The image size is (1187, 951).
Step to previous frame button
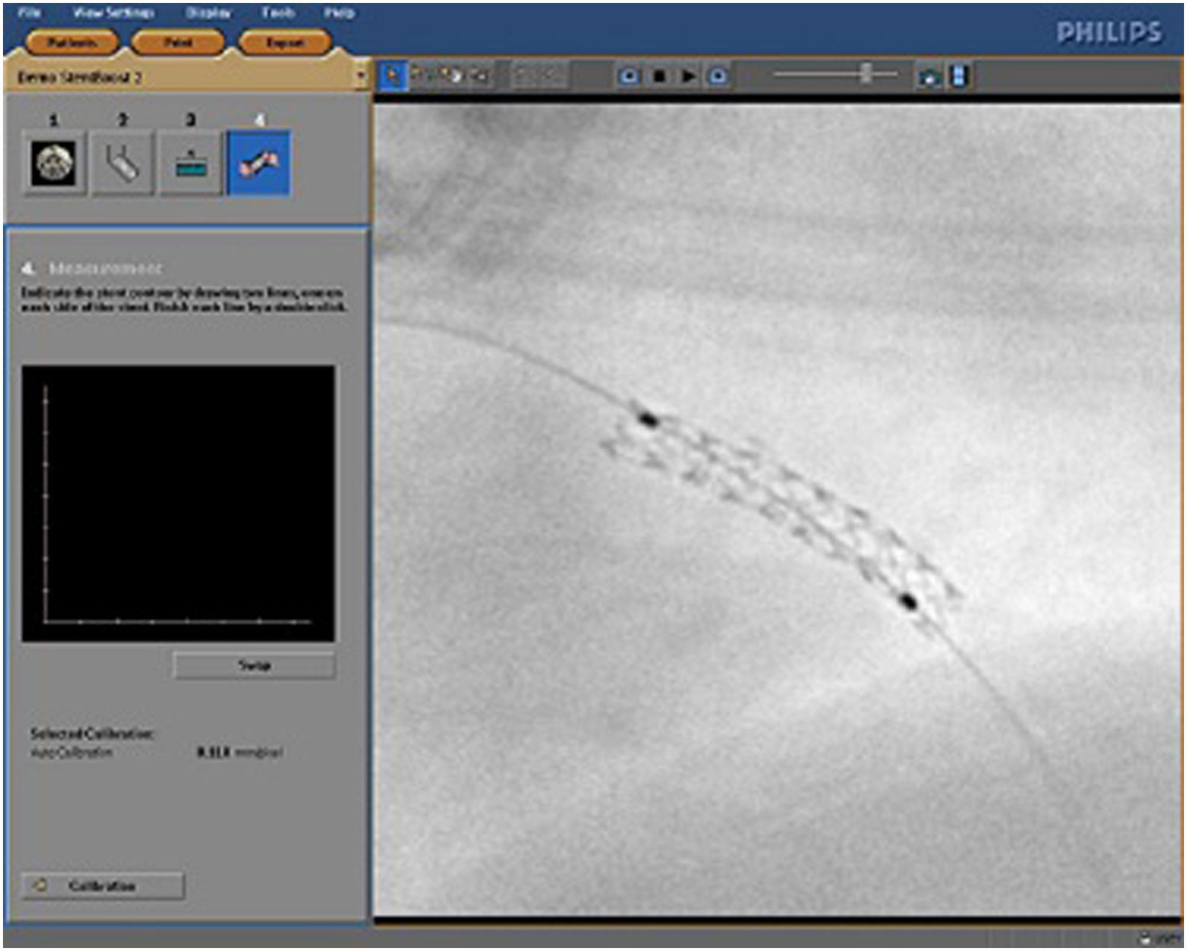(629, 76)
